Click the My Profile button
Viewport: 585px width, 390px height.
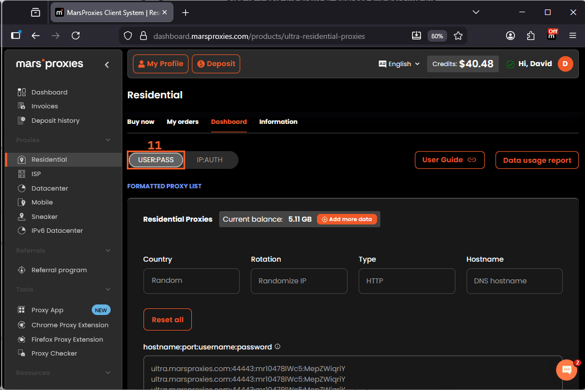161,64
